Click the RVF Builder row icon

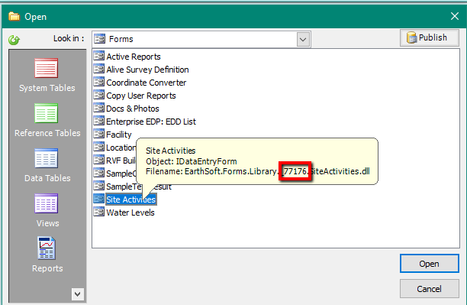[x=99, y=161]
